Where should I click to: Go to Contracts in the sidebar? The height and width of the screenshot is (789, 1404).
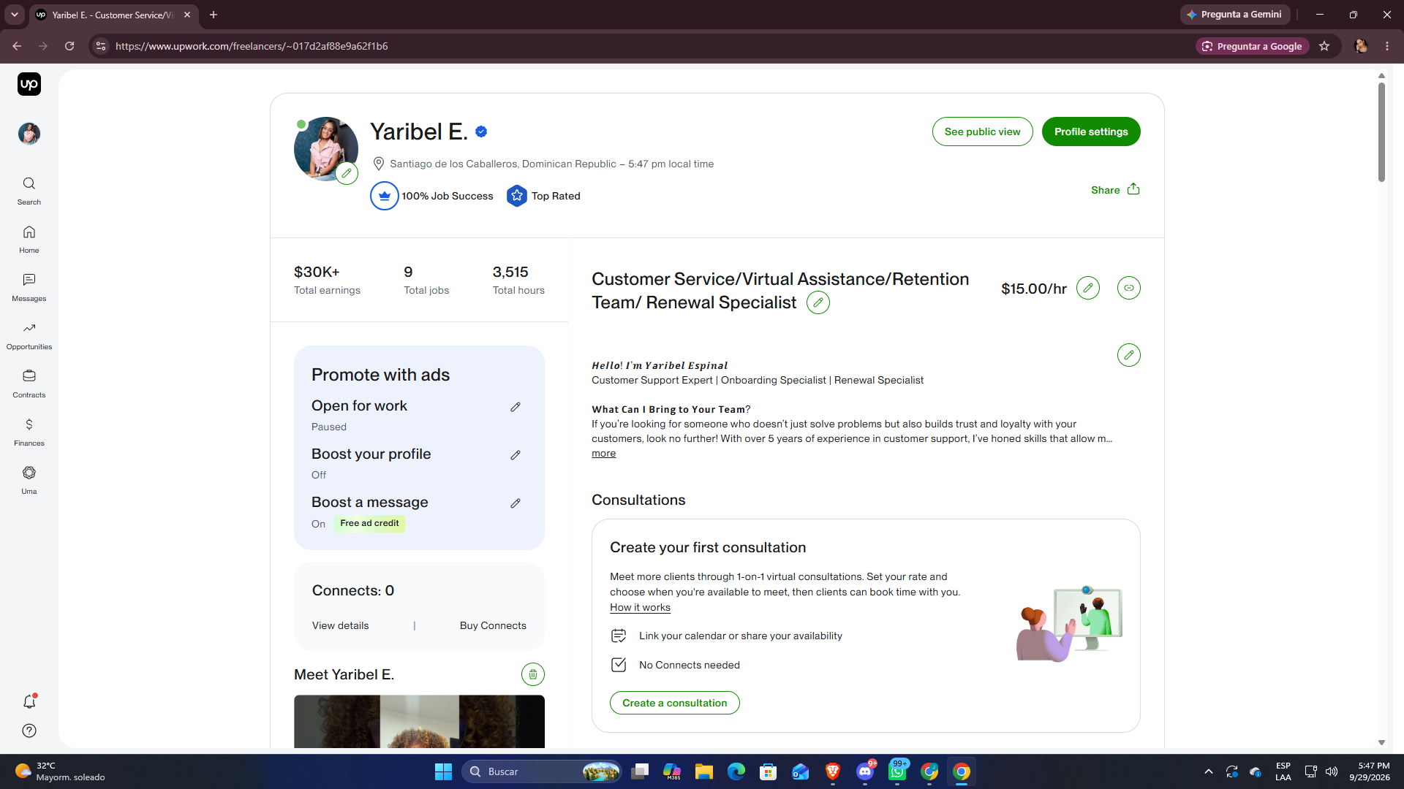coord(29,384)
